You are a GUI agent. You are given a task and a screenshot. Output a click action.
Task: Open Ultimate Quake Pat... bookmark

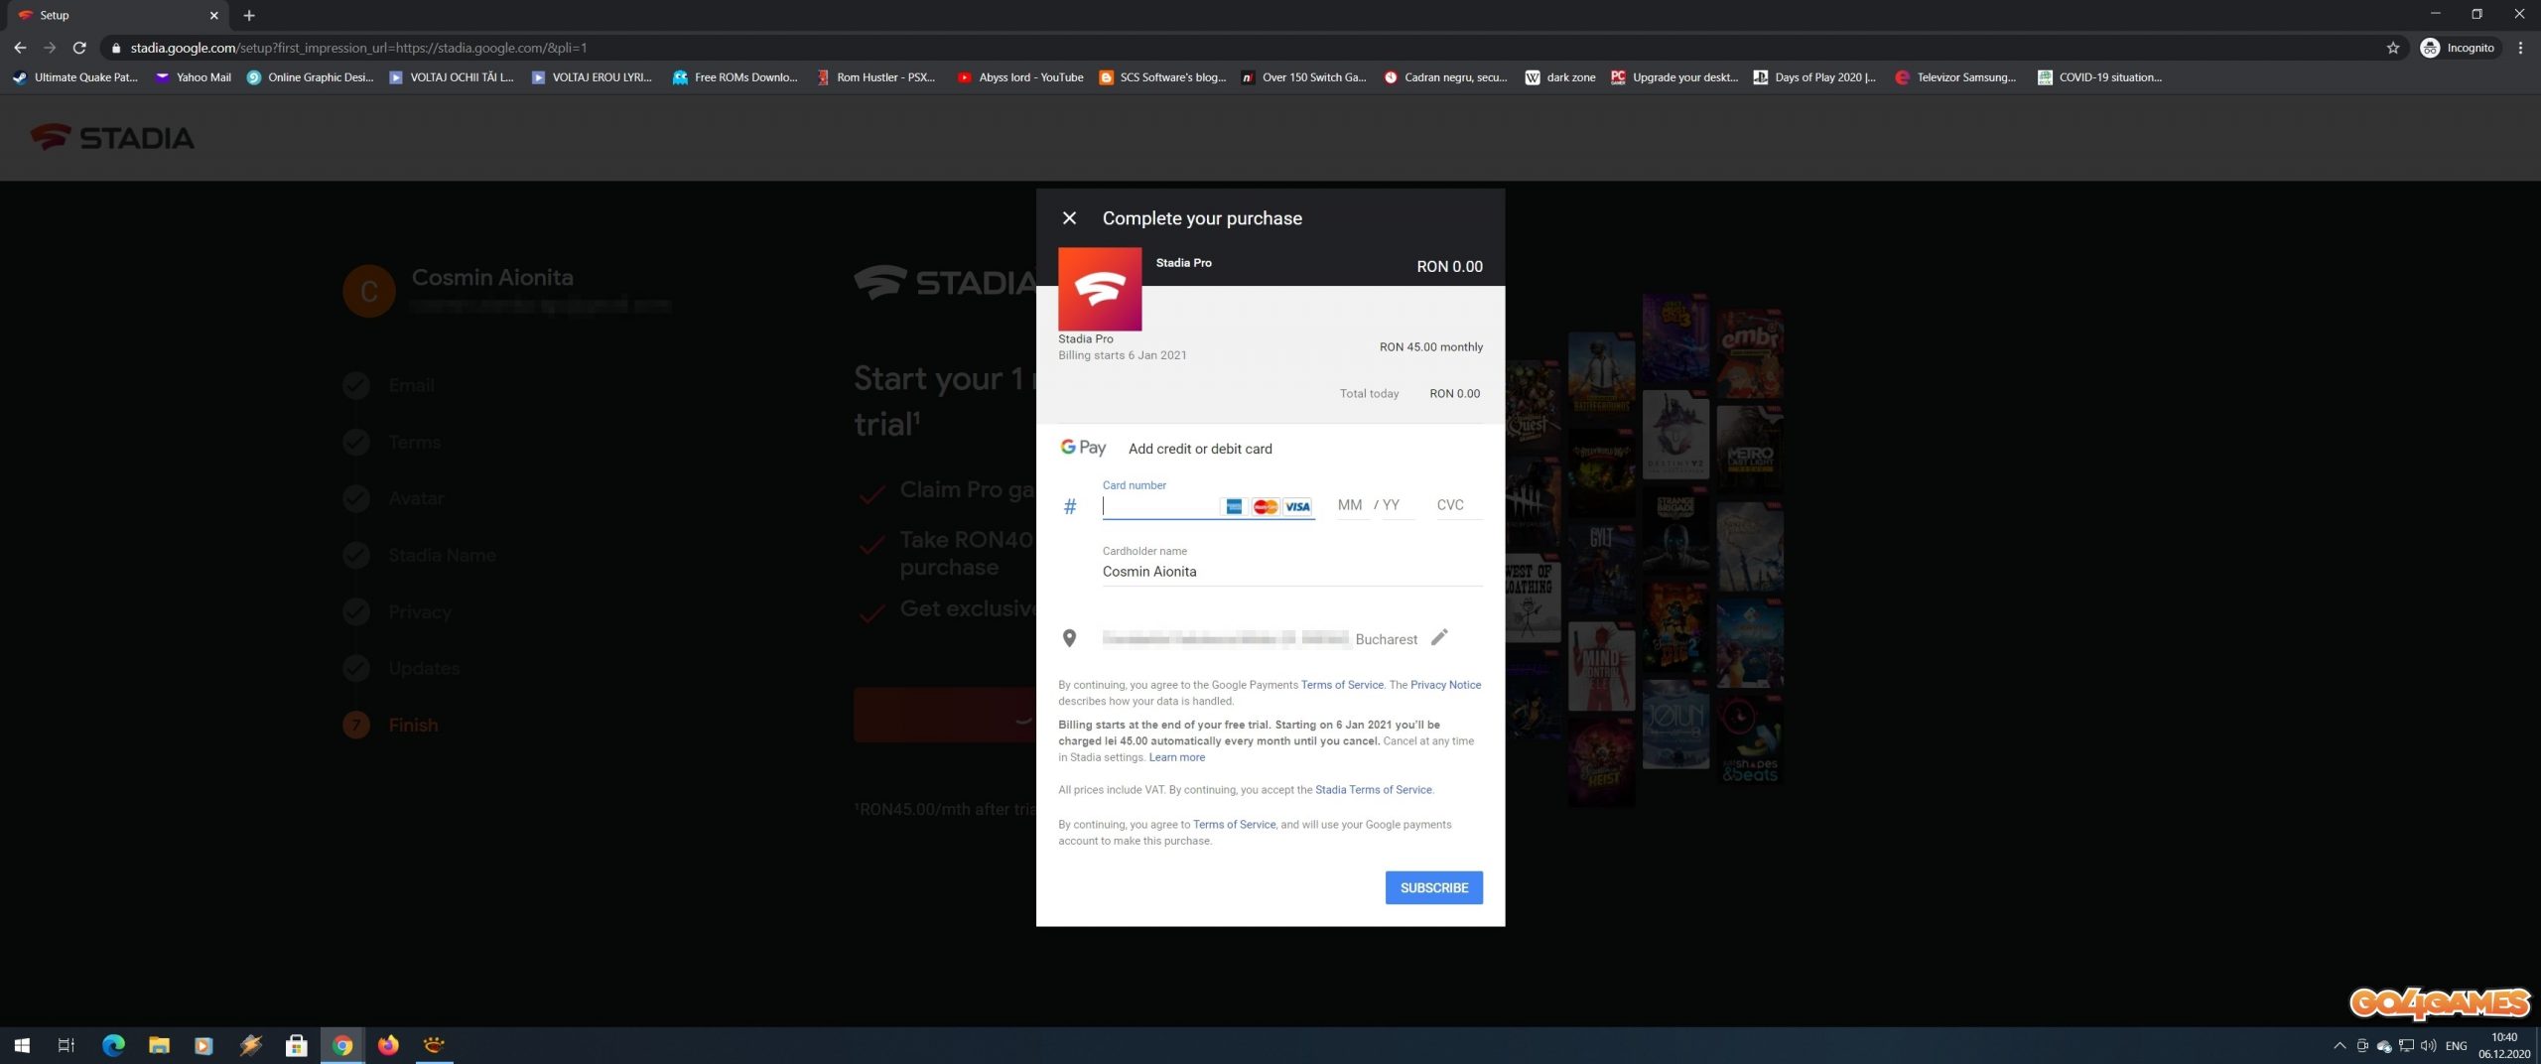click(x=75, y=76)
